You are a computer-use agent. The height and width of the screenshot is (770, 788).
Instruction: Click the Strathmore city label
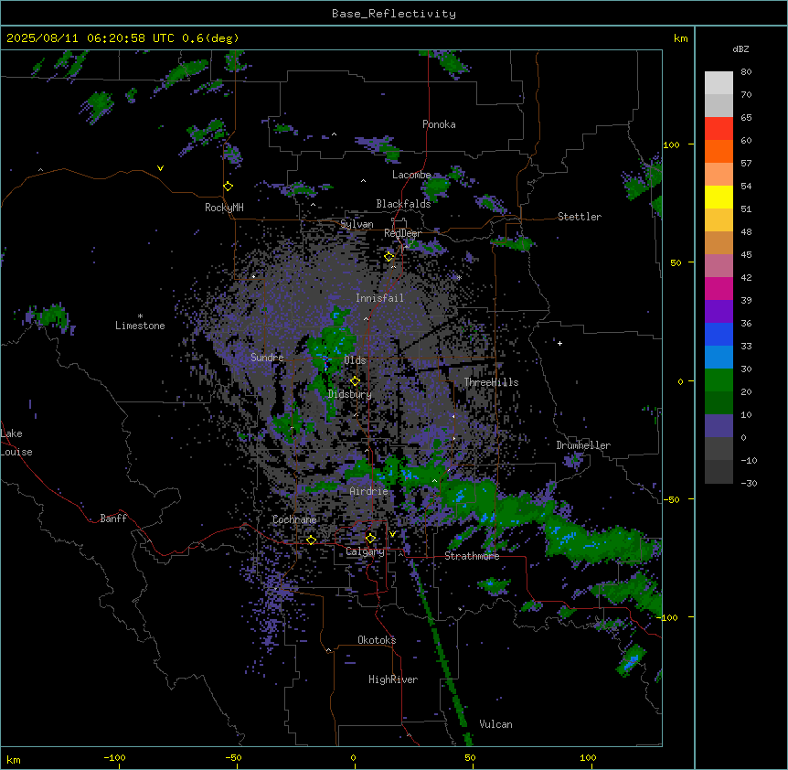(x=472, y=556)
